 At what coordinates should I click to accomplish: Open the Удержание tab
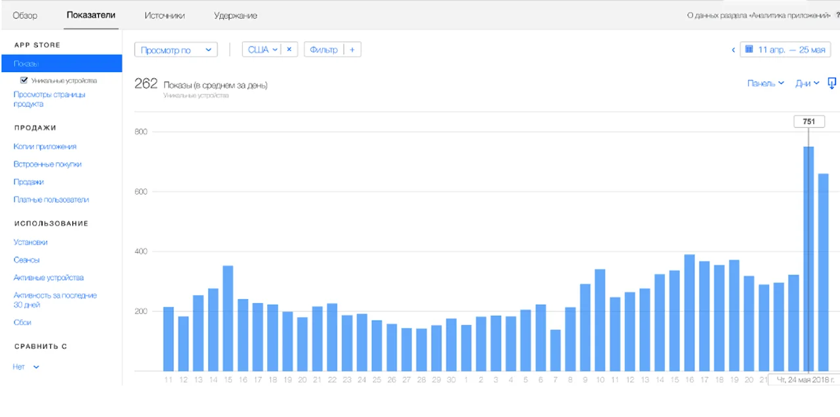click(x=235, y=15)
